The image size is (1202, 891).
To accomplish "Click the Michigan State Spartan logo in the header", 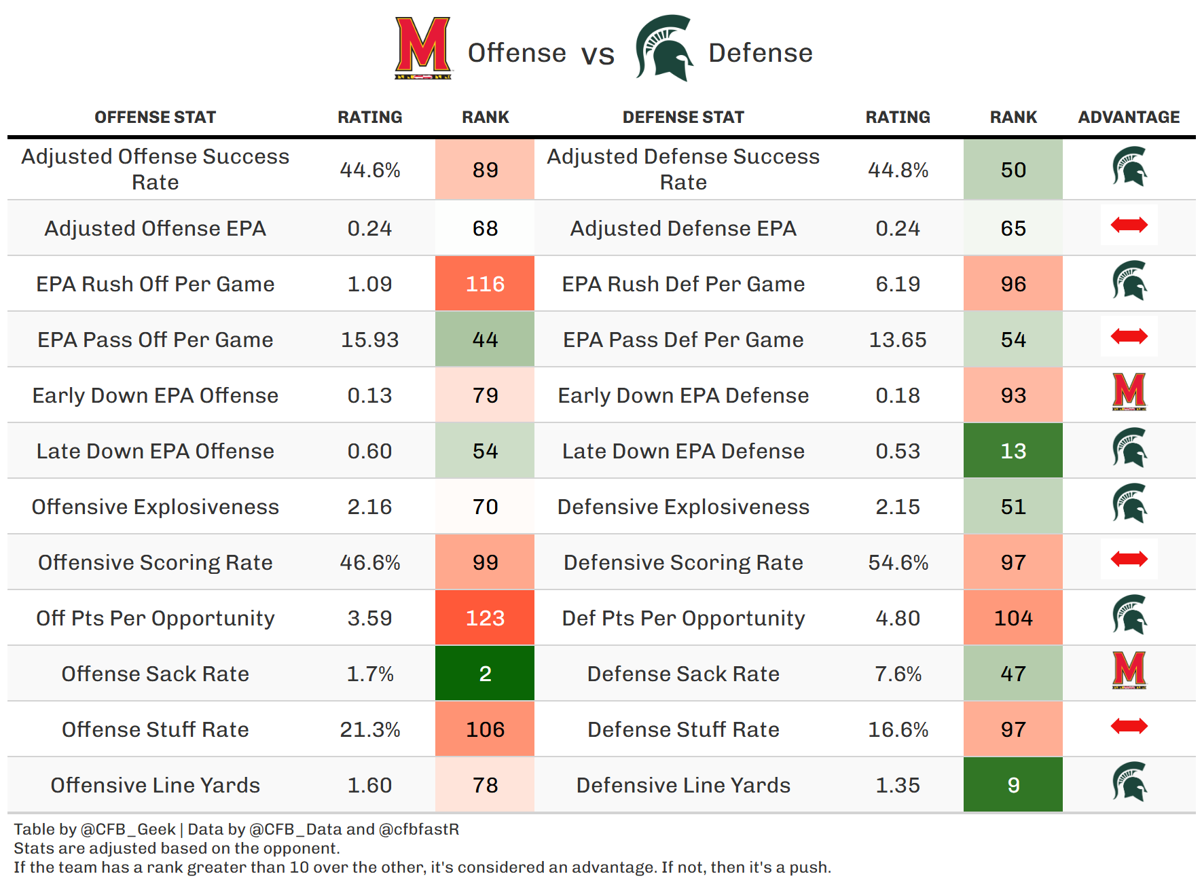I will tap(663, 48).
